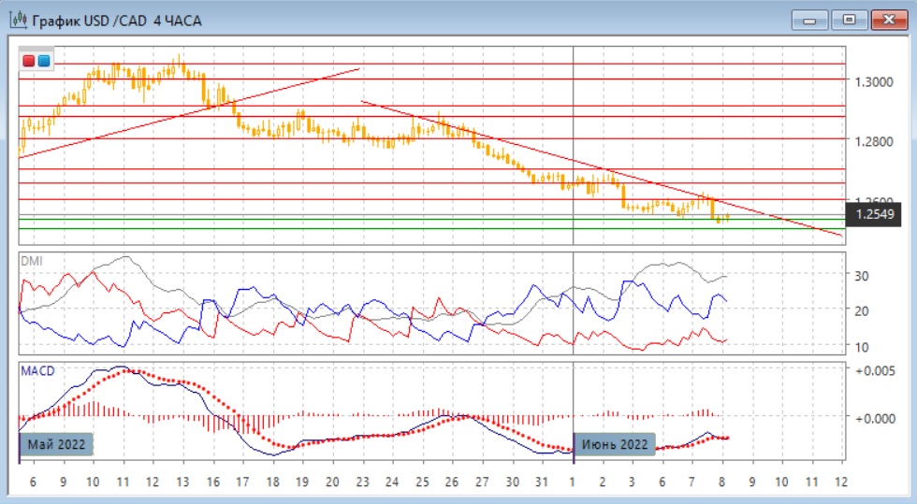The image size is (917, 504).
Task: Click the blue square icon on chart
Action: point(44,61)
